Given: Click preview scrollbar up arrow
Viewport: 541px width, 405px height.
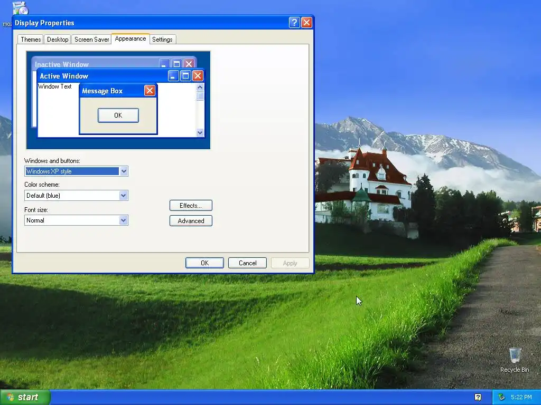Looking at the screenshot, I should (x=200, y=87).
